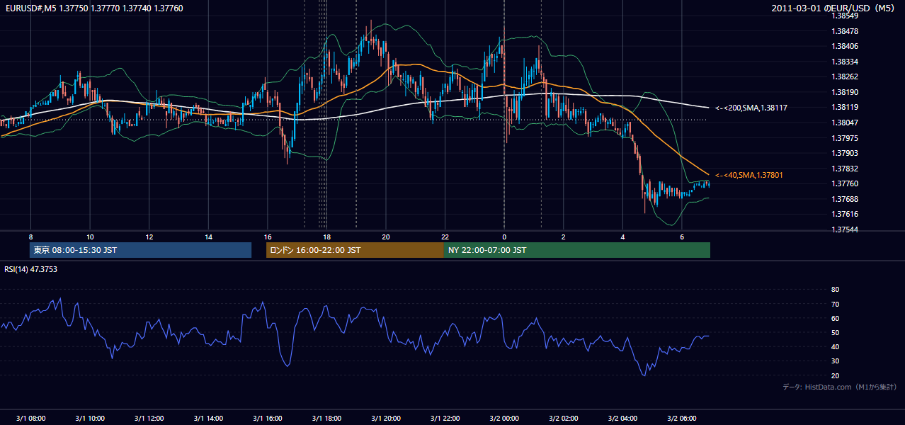Select the NY 22:00-07:00 JST session bar
This screenshot has width=905, height=425.
pos(577,250)
